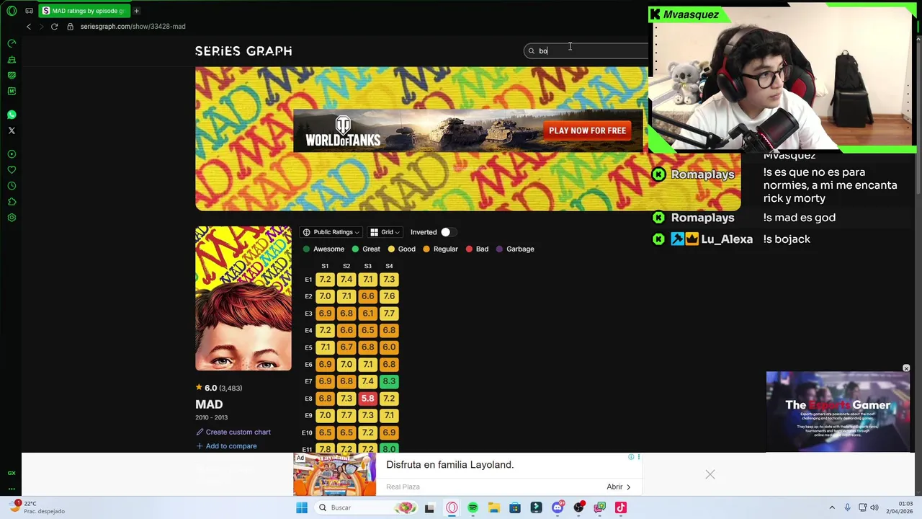The height and width of the screenshot is (519, 922).
Task: Open GX Control speedometer in sidebar
Action: [12, 43]
